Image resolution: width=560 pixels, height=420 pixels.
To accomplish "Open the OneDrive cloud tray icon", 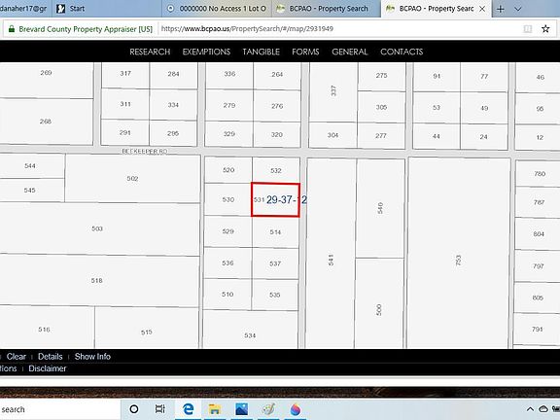I will pyautogui.click(x=543, y=409).
